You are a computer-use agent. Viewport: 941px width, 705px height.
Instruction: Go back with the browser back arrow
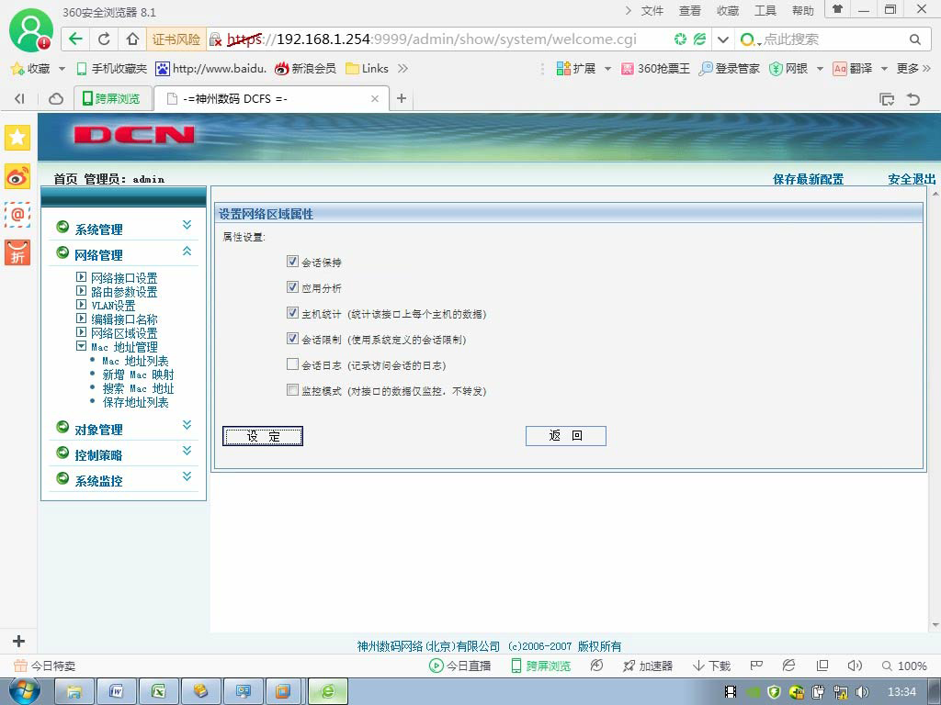tap(75, 39)
